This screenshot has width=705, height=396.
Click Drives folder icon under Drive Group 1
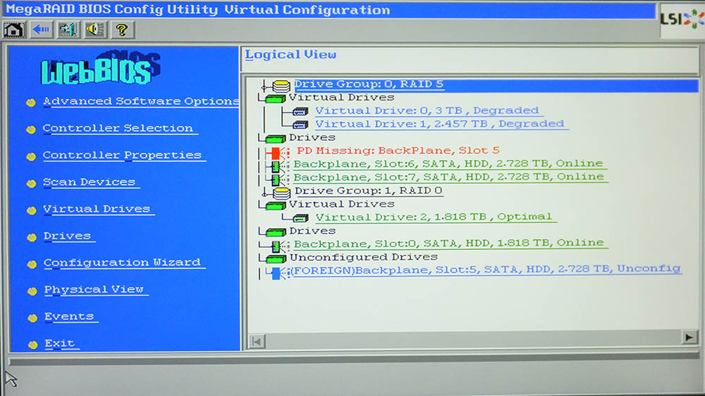click(276, 232)
